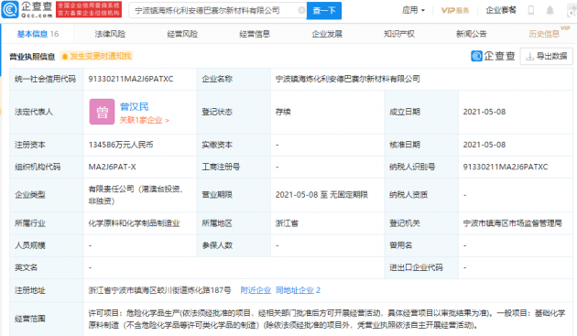Open the VIP服务 link
The image size is (577, 336).
click(455, 10)
